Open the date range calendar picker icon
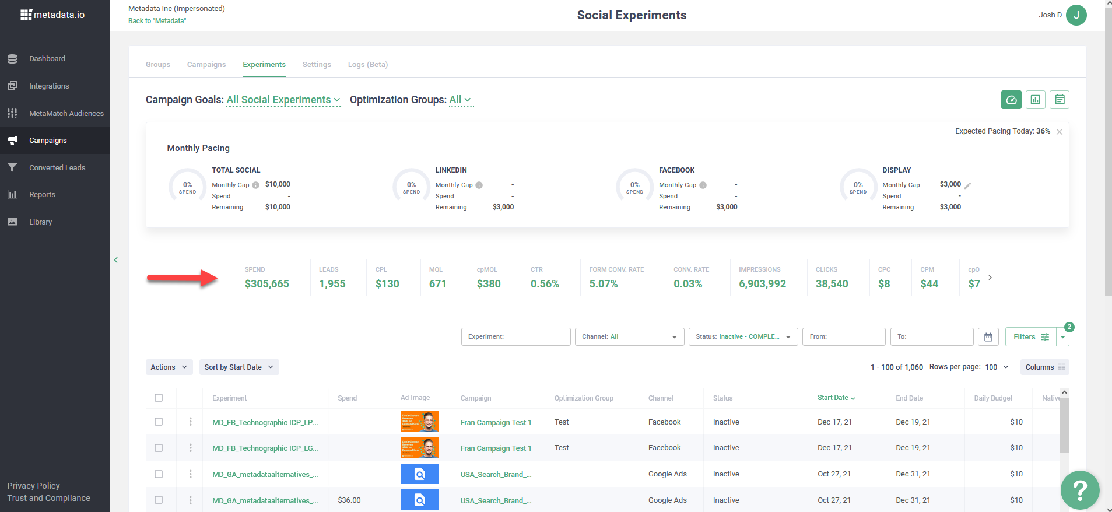 click(x=988, y=337)
